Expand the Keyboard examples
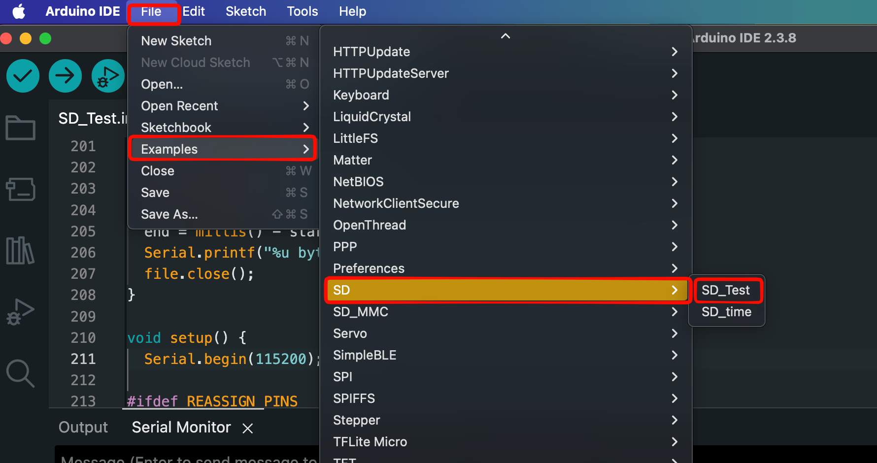Viewport: 877px width, 463px height. click(x=506, y=95)
